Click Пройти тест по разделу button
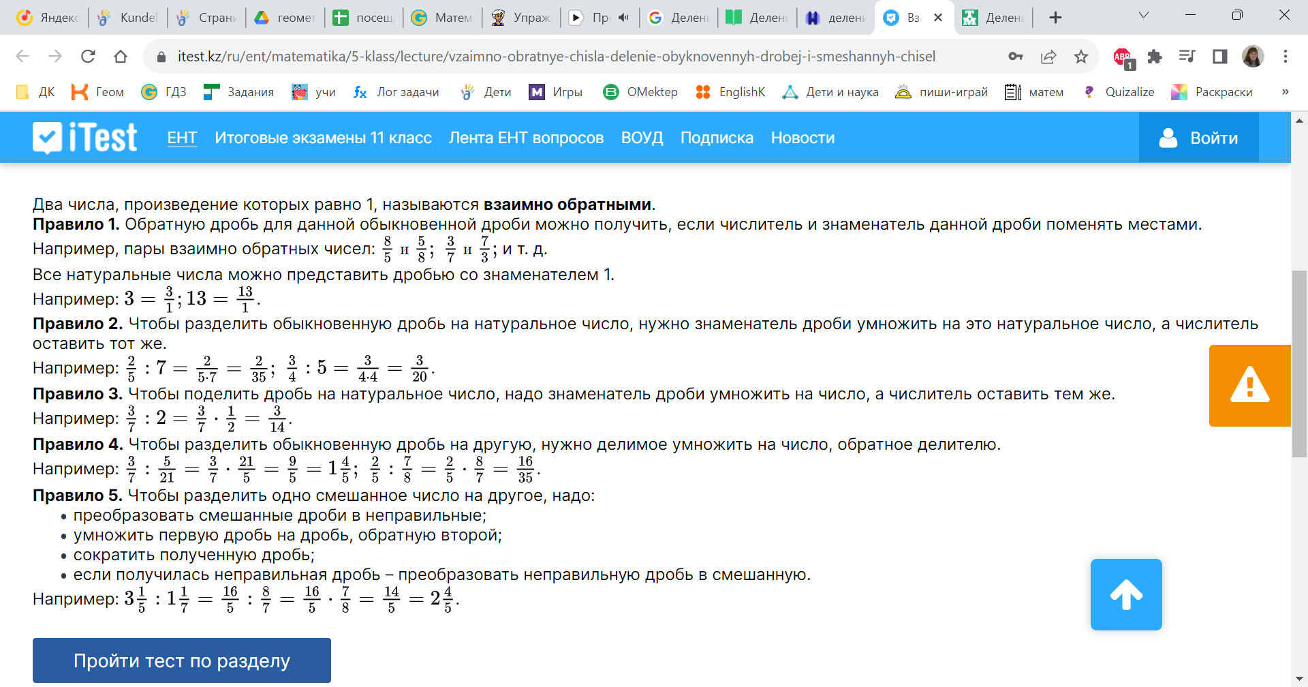 [x=182, y=660]
